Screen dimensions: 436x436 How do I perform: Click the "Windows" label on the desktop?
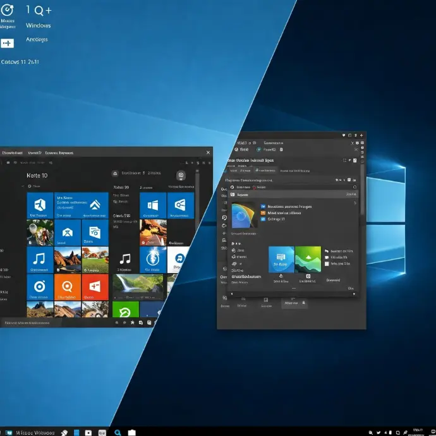click(x=39, y=25)
